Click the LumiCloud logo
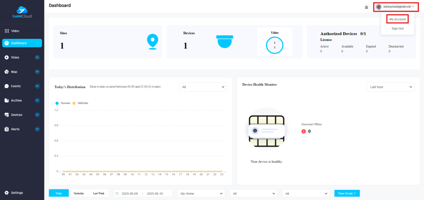The width and height of the screenshot is (424, 200). click(x=22, y=13)
